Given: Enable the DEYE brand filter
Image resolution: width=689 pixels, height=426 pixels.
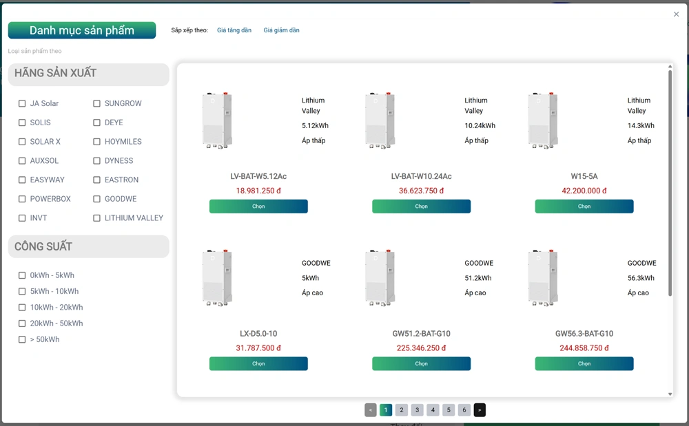Looking at the screenshot, I should (96, 123).
